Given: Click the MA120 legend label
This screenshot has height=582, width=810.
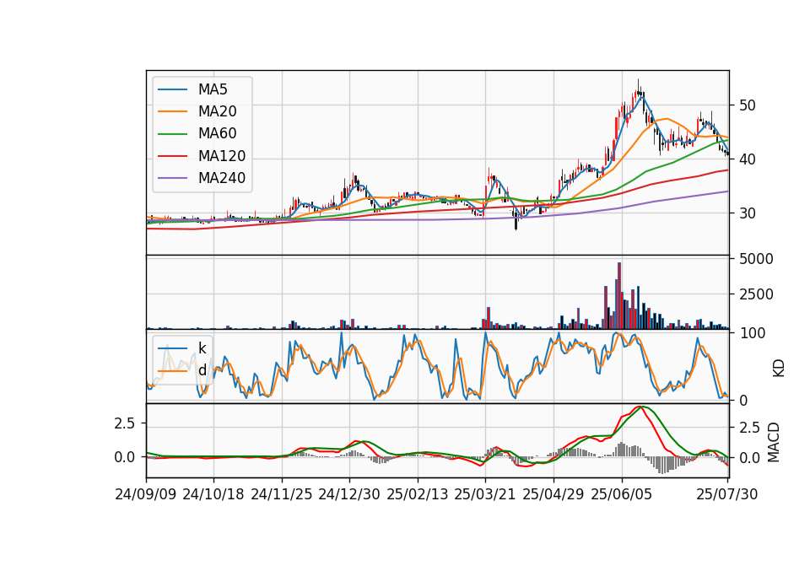Looking at the screenshot, I should [222, 156].
